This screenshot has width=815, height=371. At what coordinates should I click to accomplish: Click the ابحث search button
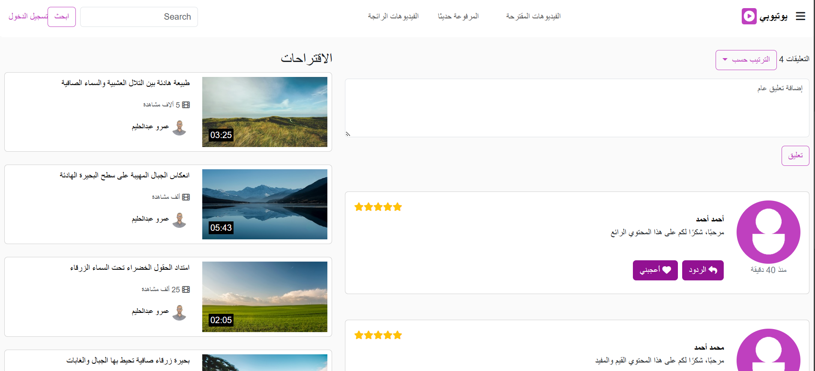point(62,17)
